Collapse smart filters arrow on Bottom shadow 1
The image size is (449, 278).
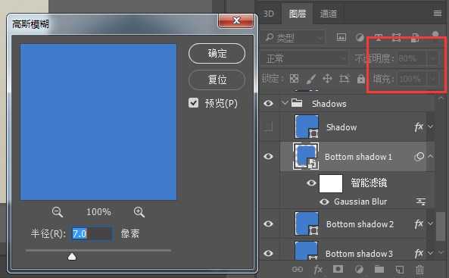pyautogui.click(x=430, y=156)
